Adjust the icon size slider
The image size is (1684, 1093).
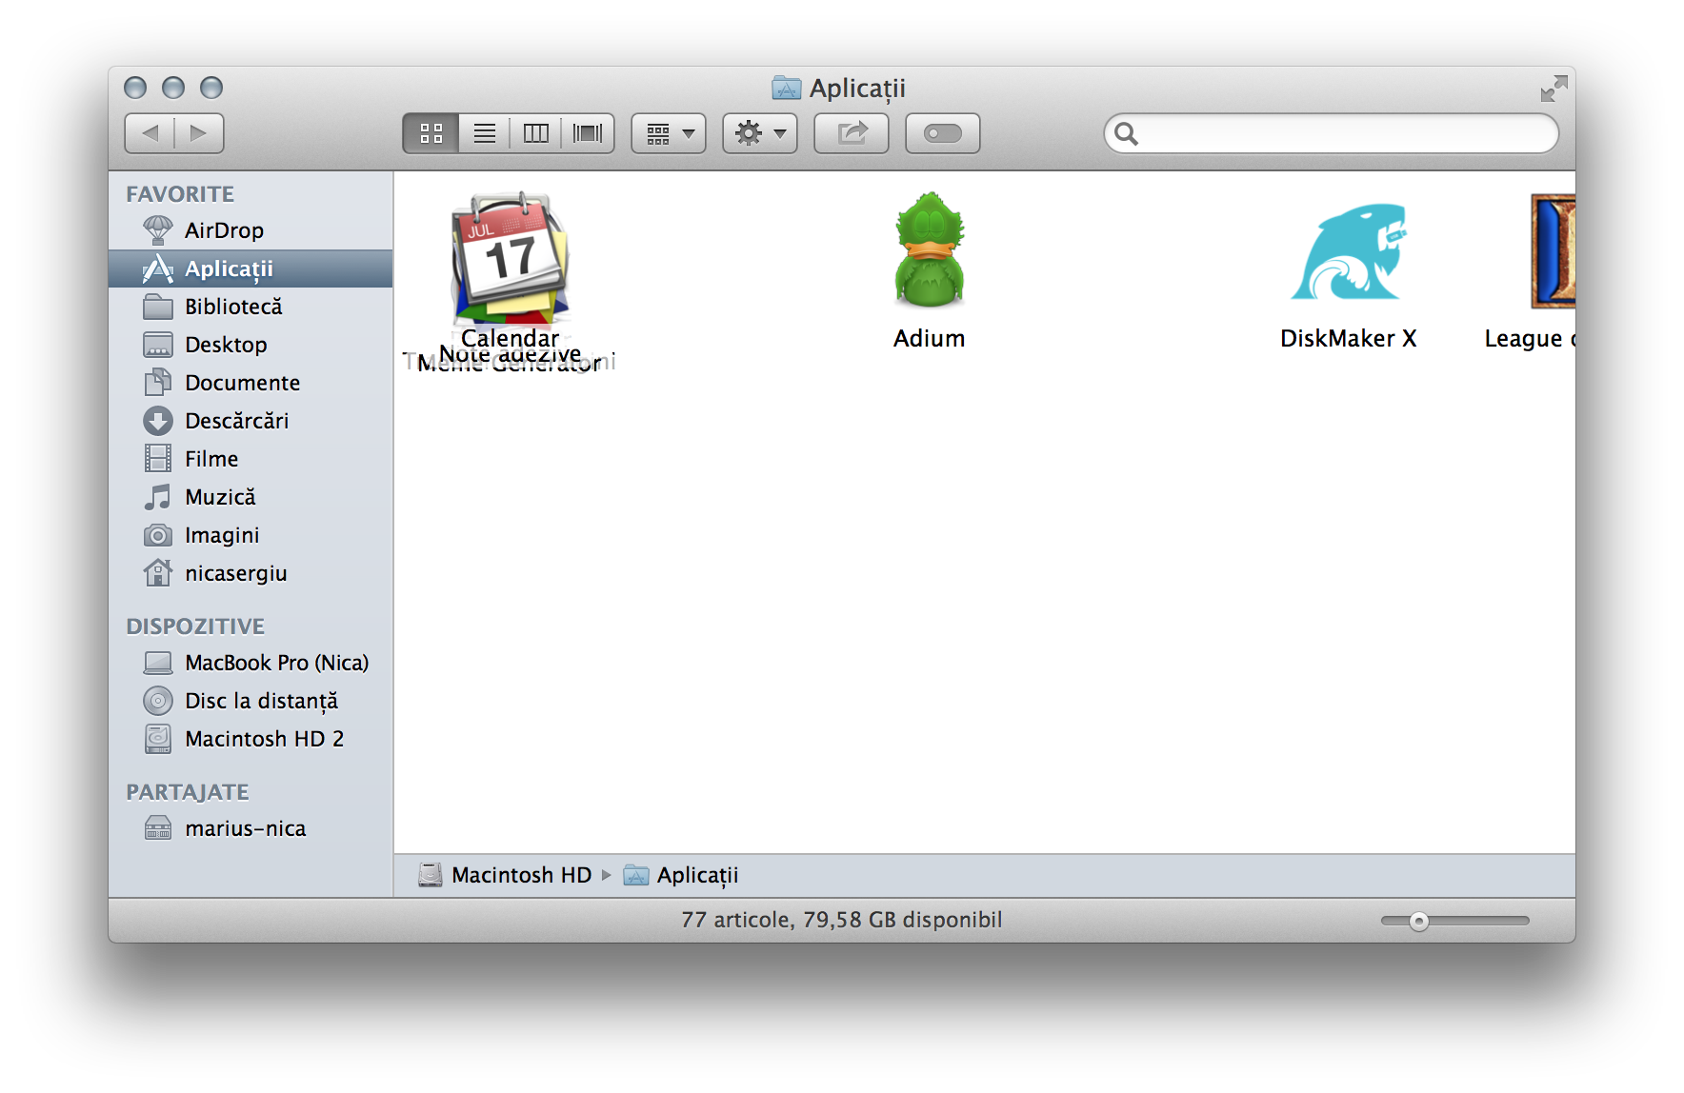pos(1419,921)
